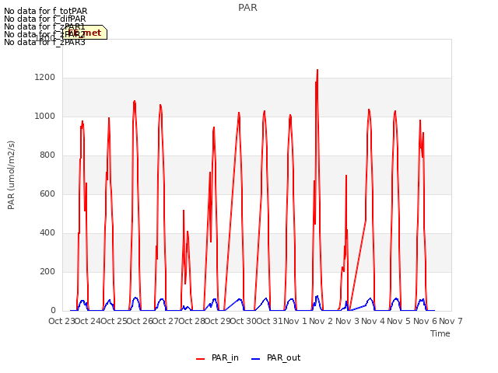Click the Nov 7 x-axis tick label
The height and width of the screenshot is (373, 498).
point(451,321)
